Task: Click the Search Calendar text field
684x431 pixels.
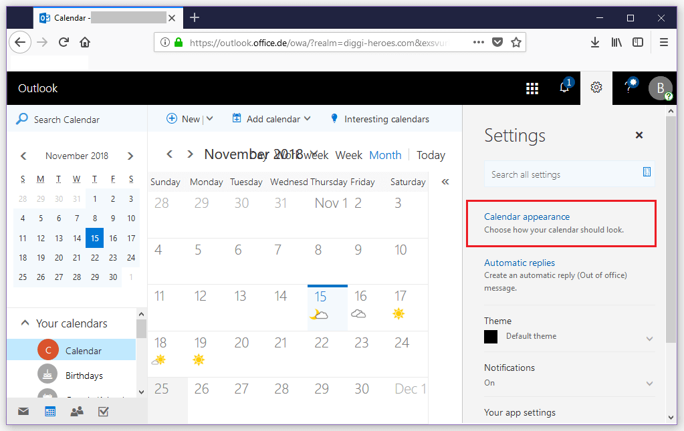Action: coord(67,120)
